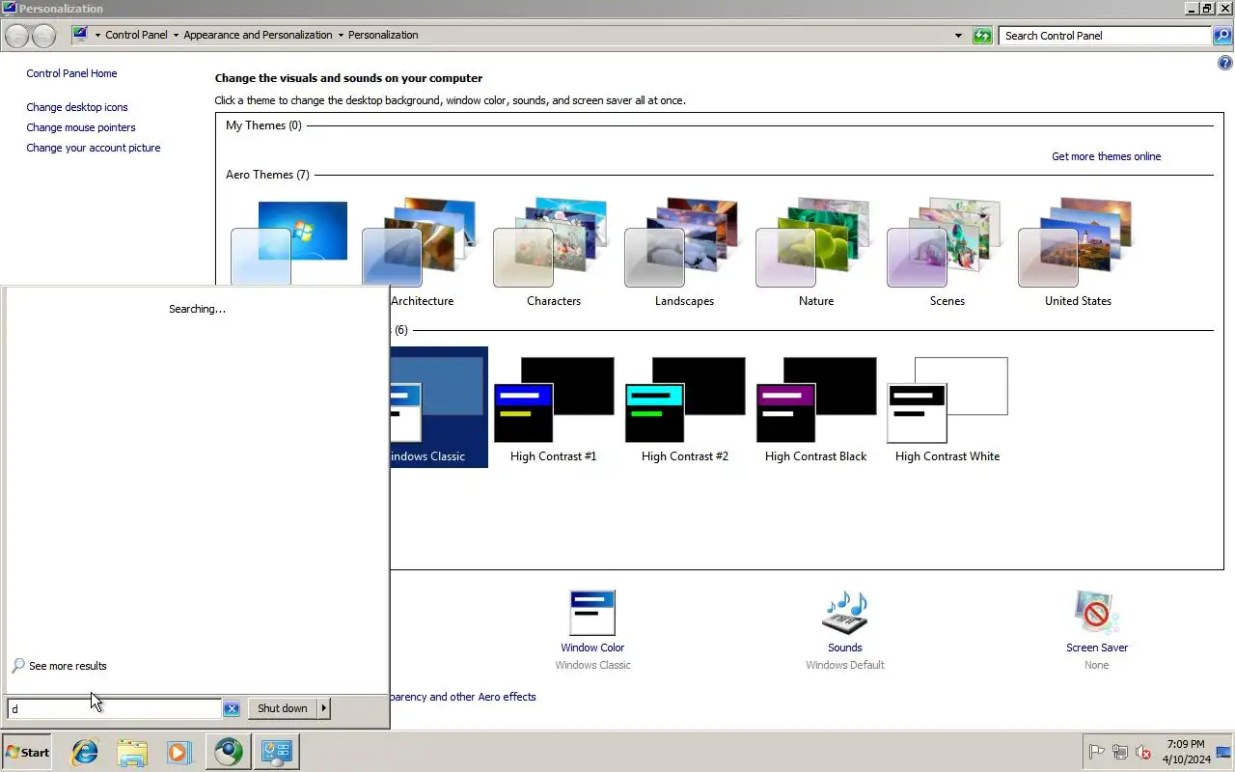The width and height of the screenshot is (1235, 772).
Task: Click the Help question mark icon
Action: click(x=1225, y=63)
